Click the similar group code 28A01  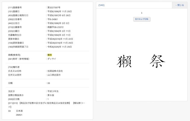(19, 115)
